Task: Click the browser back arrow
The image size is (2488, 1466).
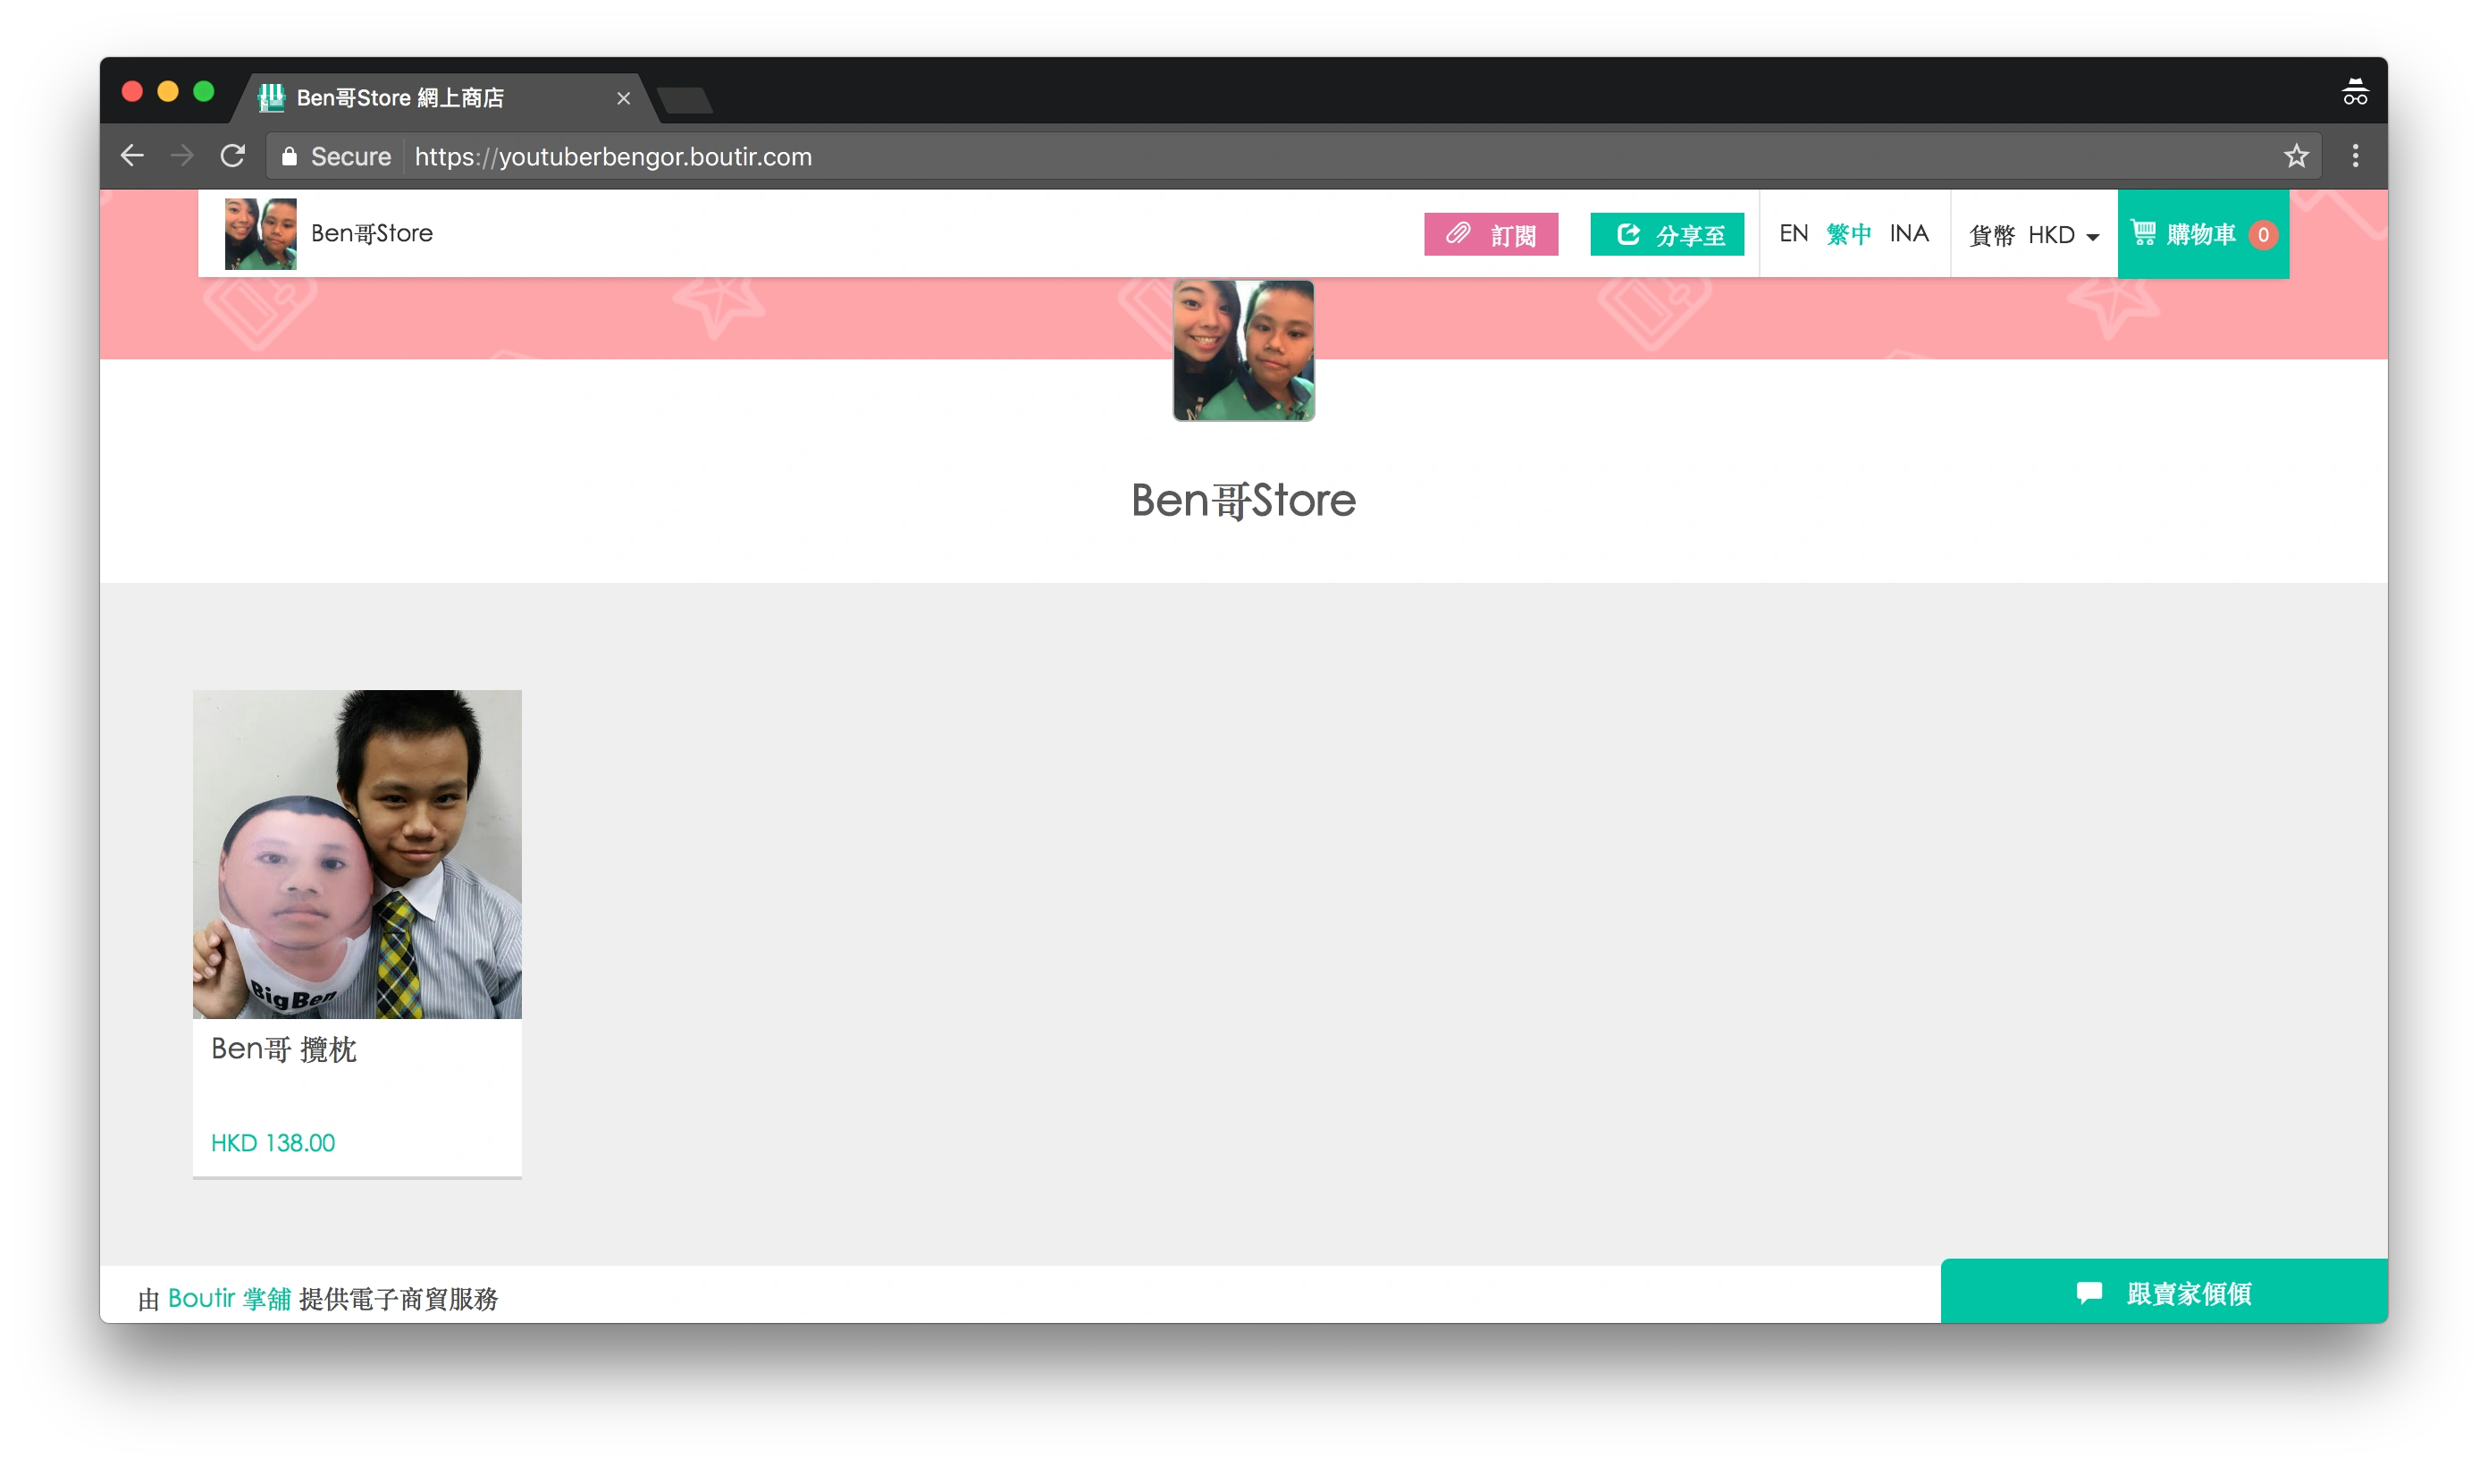Action: (x=132, y=156)
